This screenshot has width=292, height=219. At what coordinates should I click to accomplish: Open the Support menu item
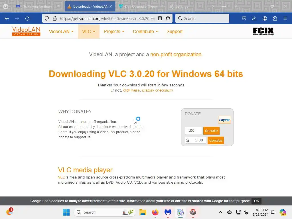coord(175,31)
